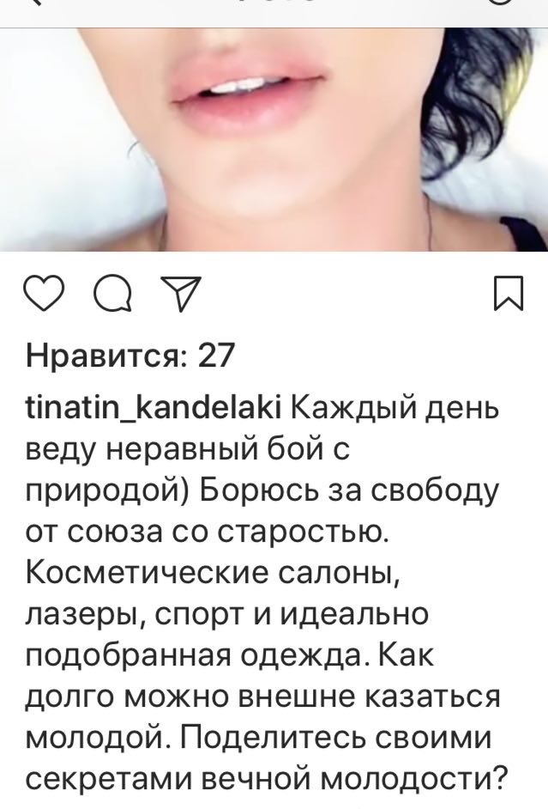Tap caption line 'от союза со старостью.'

(x=206, y=533)
